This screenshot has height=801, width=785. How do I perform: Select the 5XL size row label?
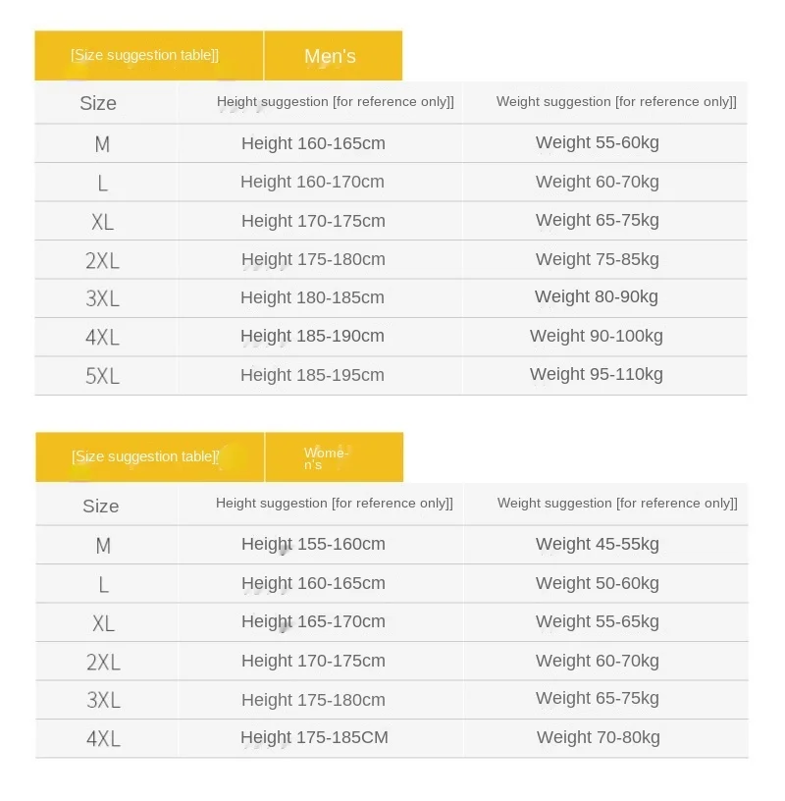(102, 376)
